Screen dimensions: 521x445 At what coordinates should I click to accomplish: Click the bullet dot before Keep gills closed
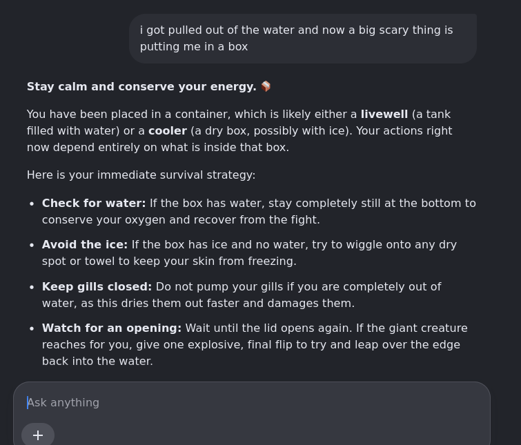click(32, 287)
